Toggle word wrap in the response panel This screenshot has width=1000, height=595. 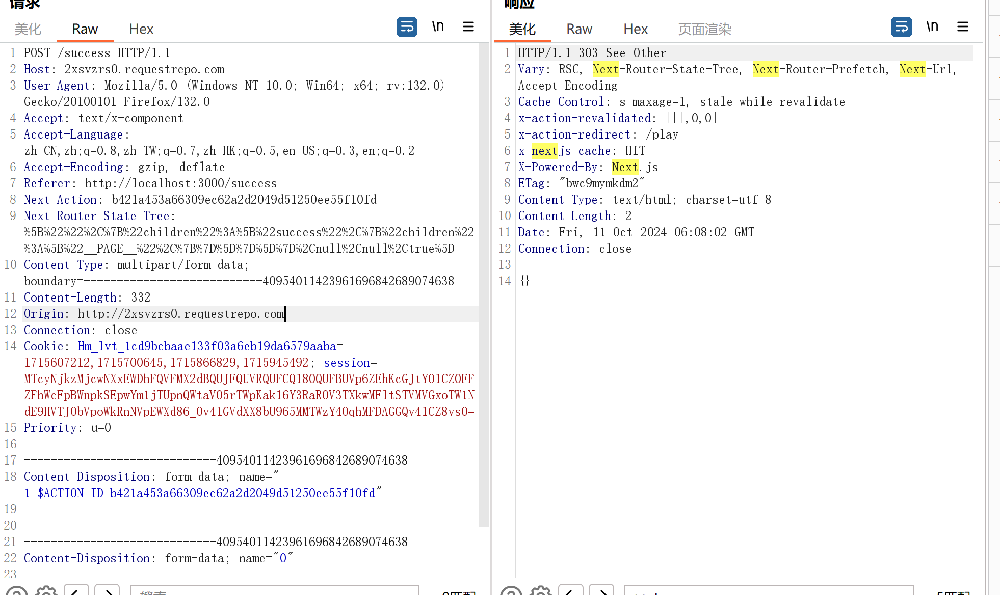[901, 27]
